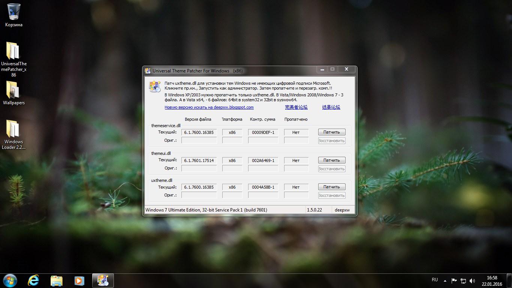Click checksum field 002A6469-1

coord(263,160)
